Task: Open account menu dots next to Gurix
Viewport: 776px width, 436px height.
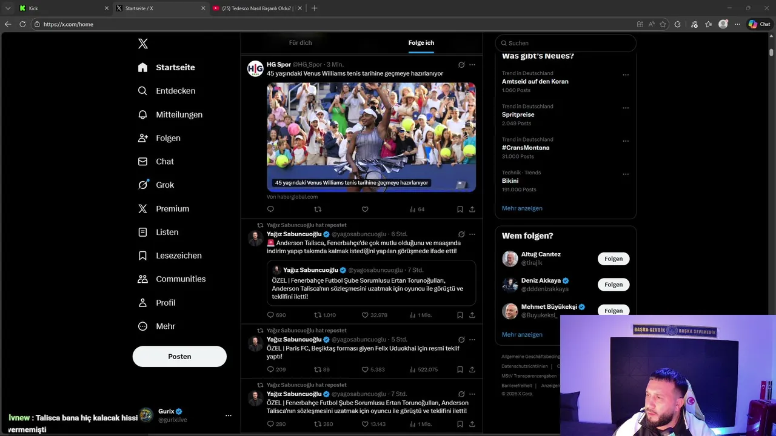Action: (229, 415)
